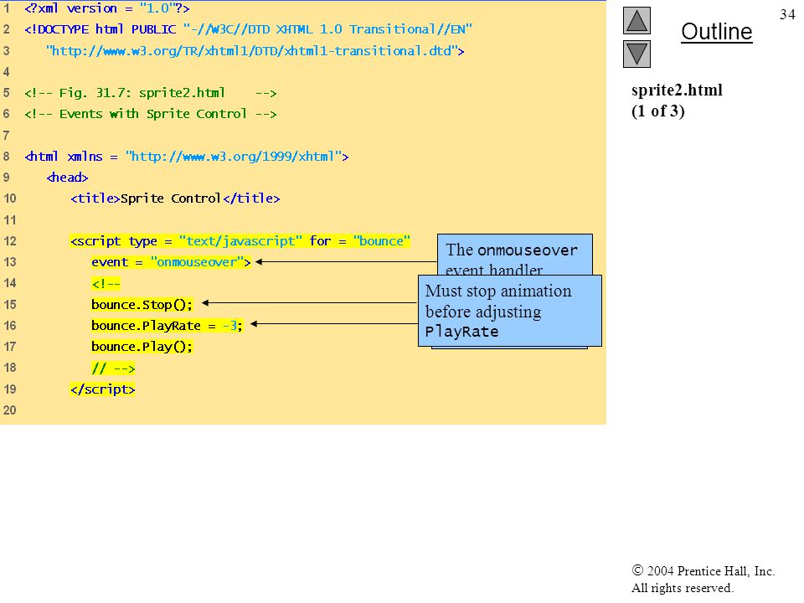Click the bounce.Stop(); statement
This screenshot has width=804, height=603.
click(142, 305)
